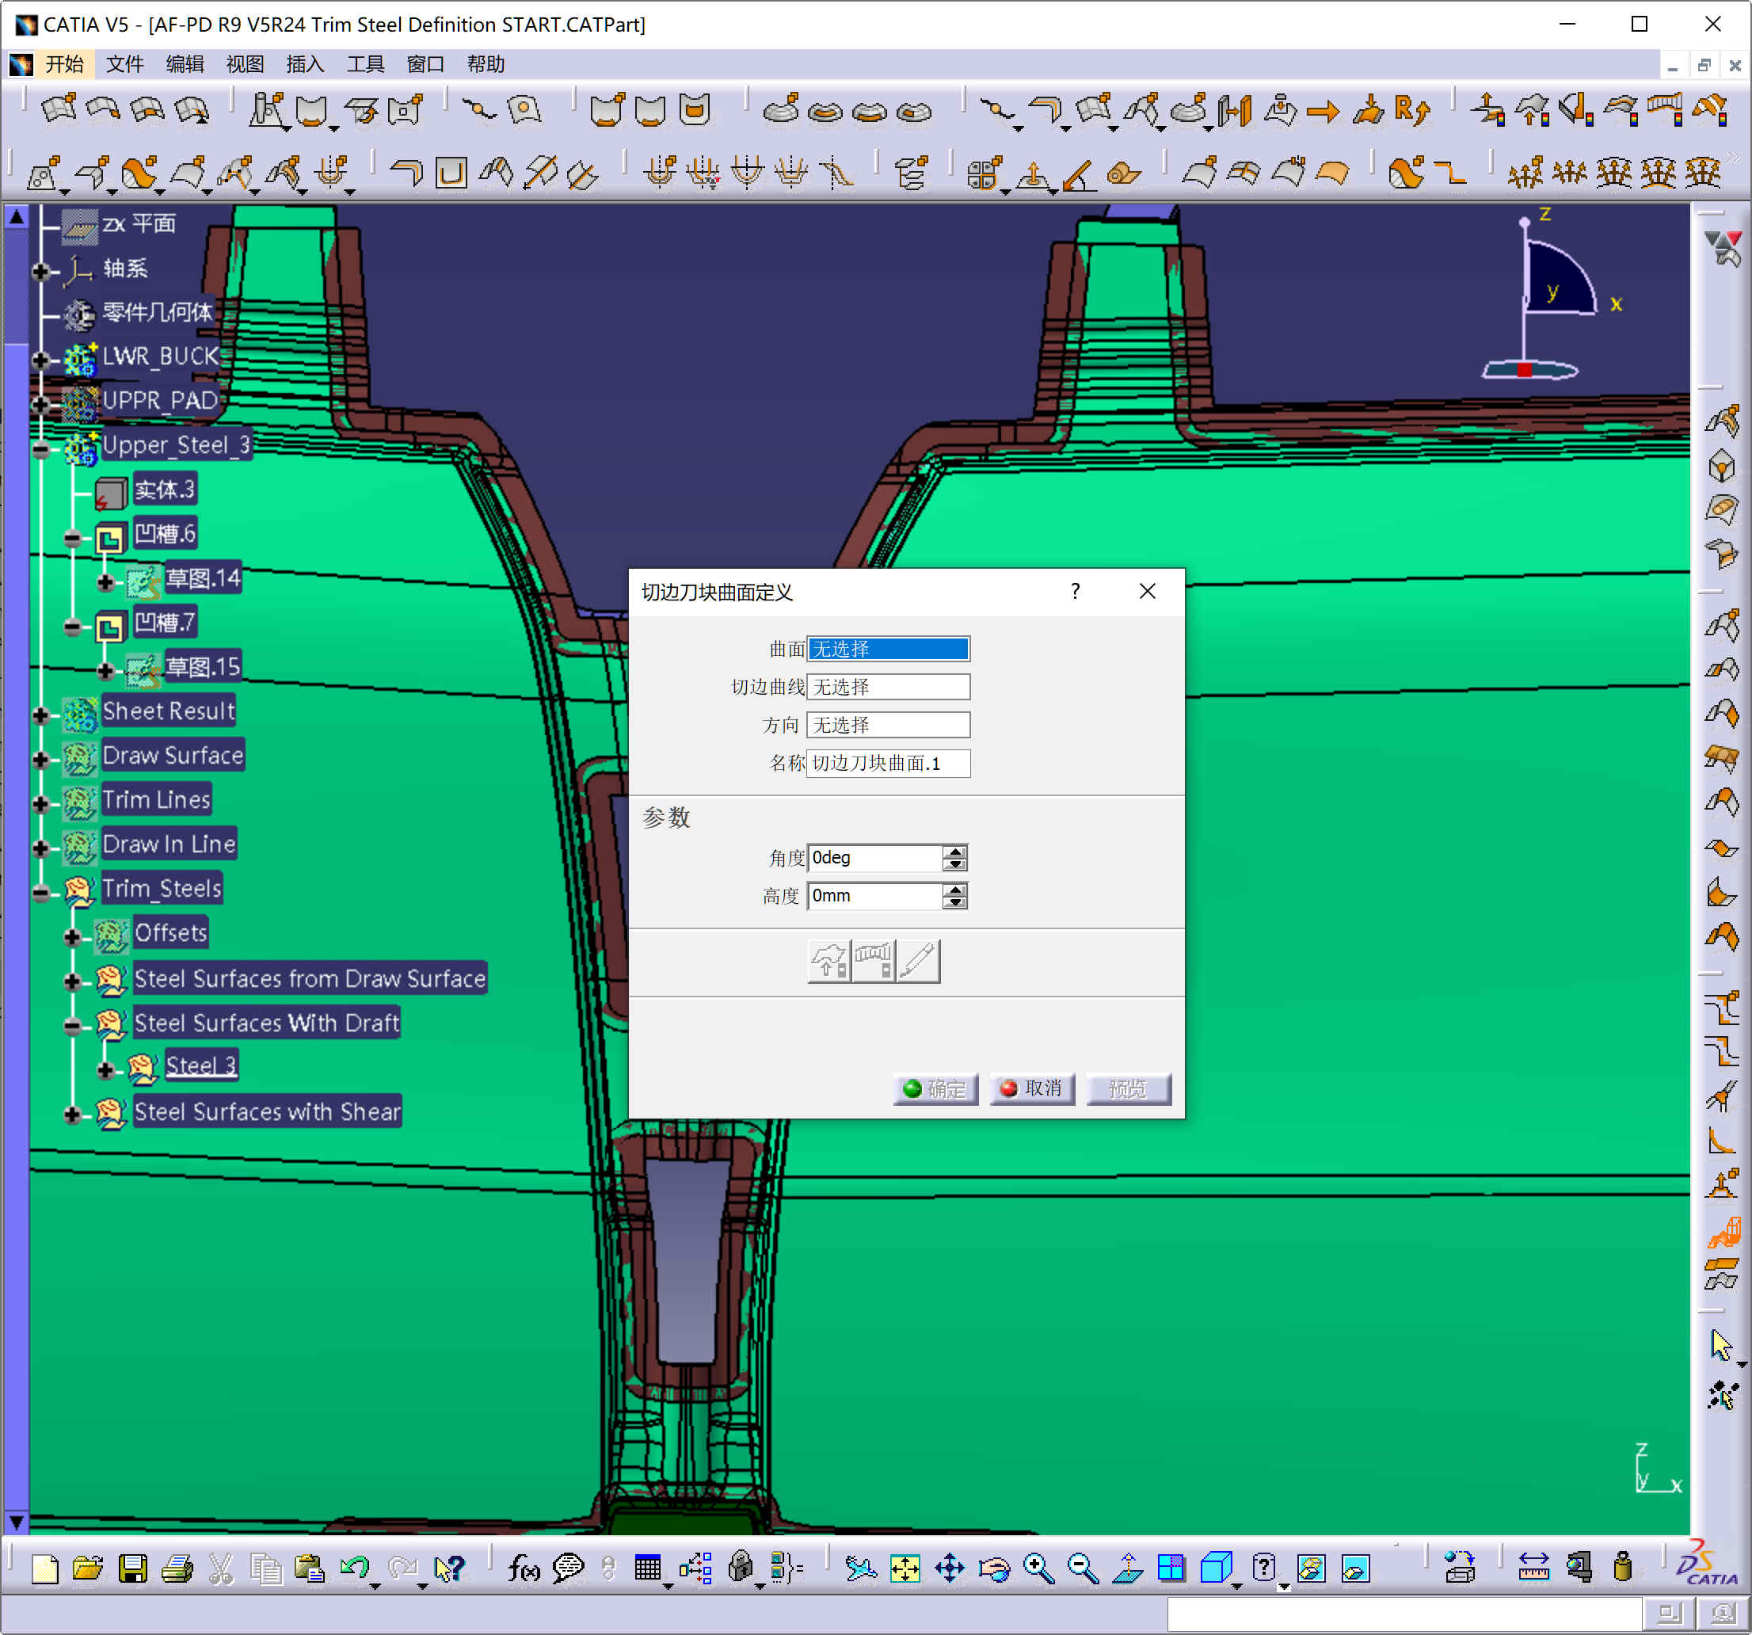
Task: Open the Formula f(x) tool
Action: tap(523, 1569)
